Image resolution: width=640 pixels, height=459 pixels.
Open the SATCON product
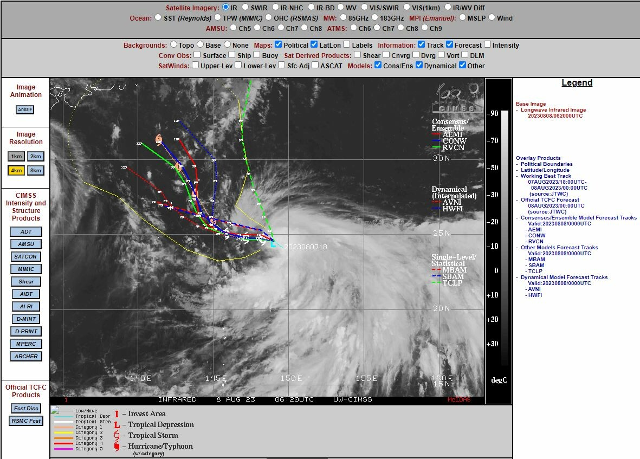[25, 257]
